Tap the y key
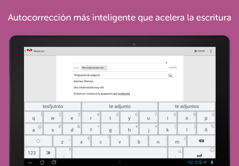 [129, 117]
